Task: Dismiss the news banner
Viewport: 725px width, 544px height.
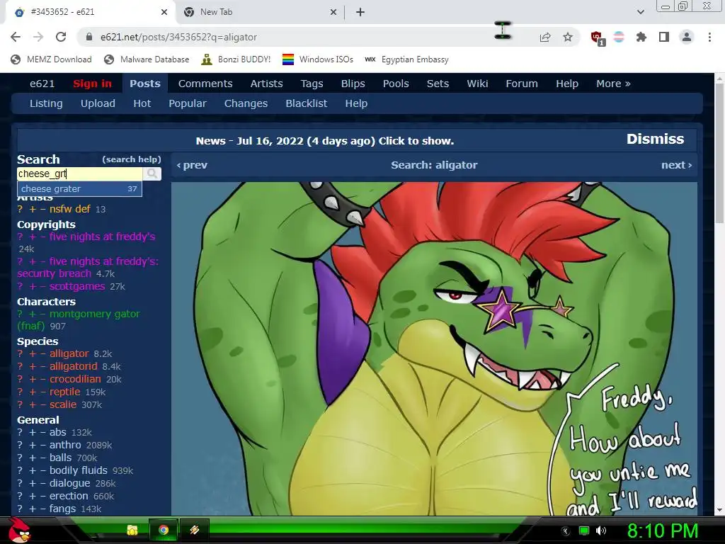Action: [655, 140]
